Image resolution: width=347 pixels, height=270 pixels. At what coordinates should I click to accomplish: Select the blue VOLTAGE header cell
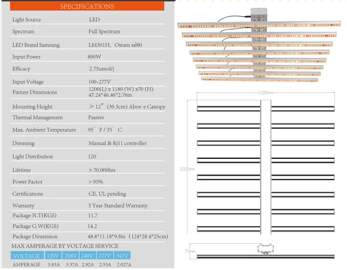[x=27, y=256]
